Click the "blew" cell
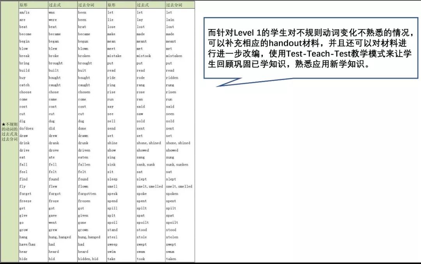 tap(53, 49)
